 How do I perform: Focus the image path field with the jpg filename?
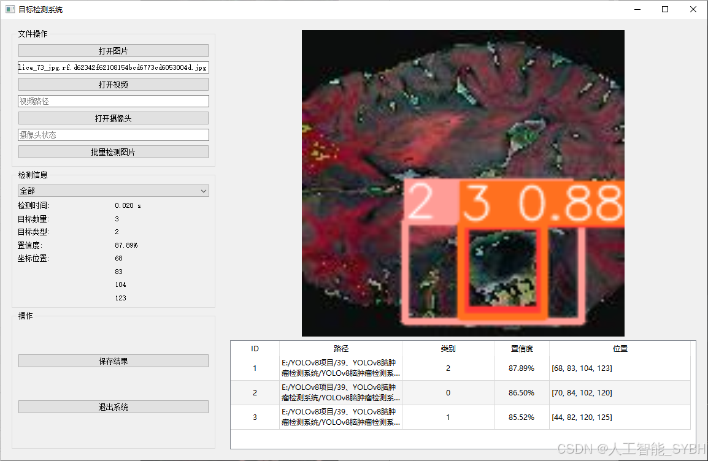[x=114, y=67]
